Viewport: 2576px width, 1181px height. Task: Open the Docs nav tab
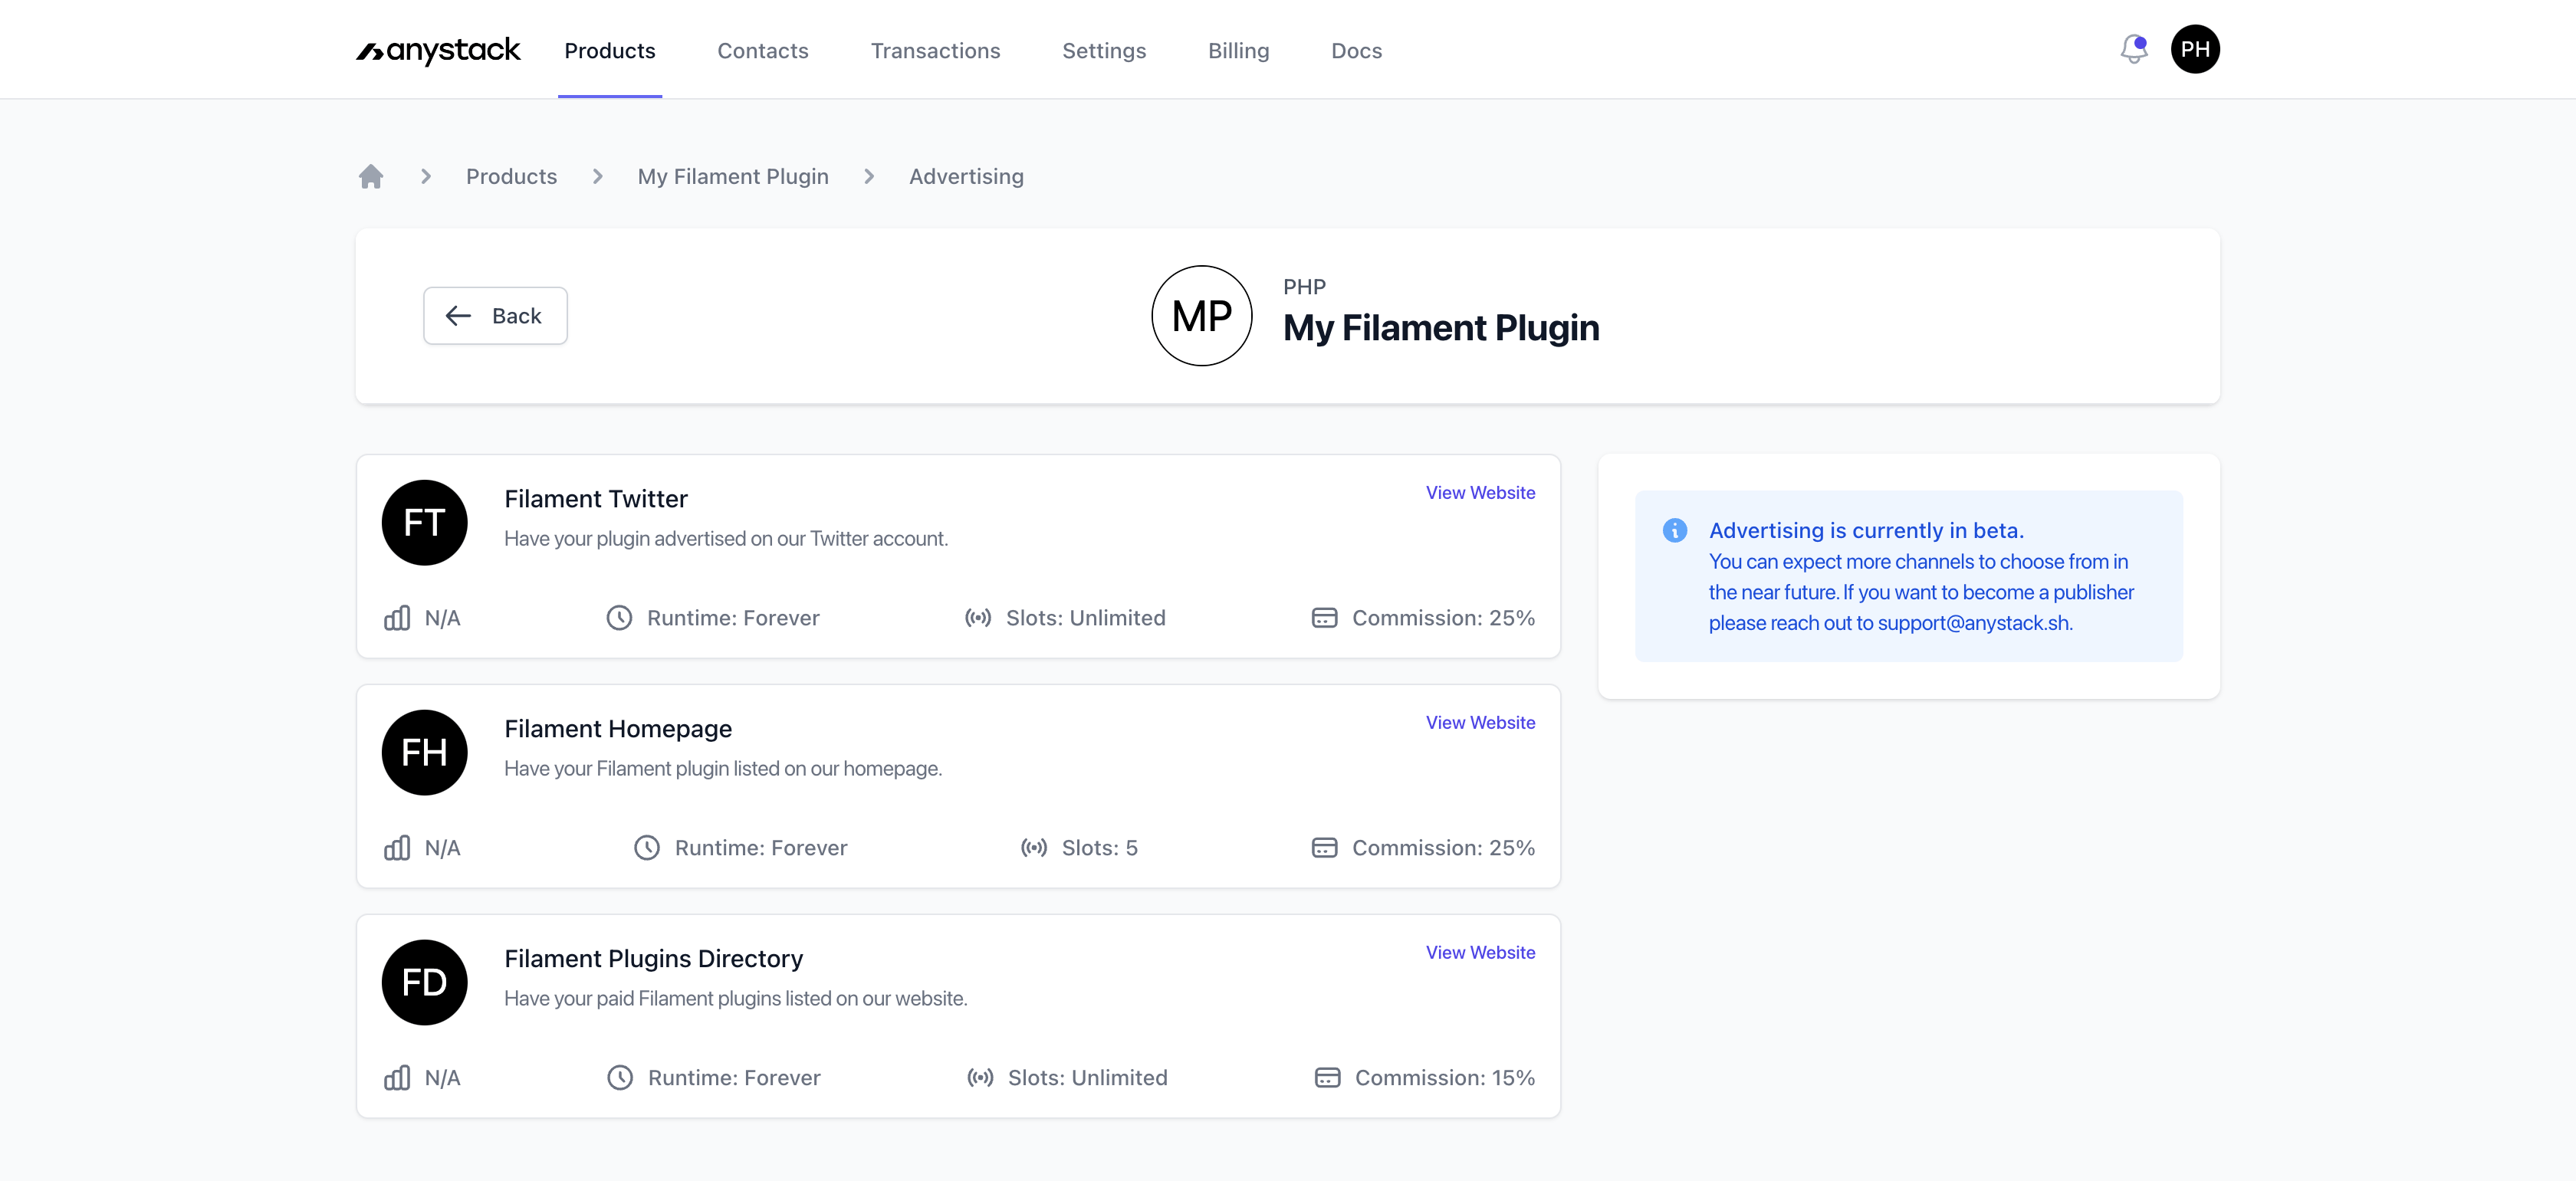point(1356,51)
